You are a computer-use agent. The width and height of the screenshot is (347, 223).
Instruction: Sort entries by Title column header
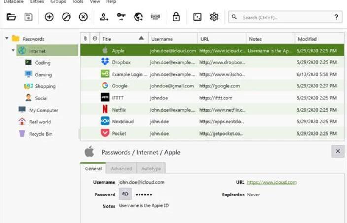(x=124, y=39)
